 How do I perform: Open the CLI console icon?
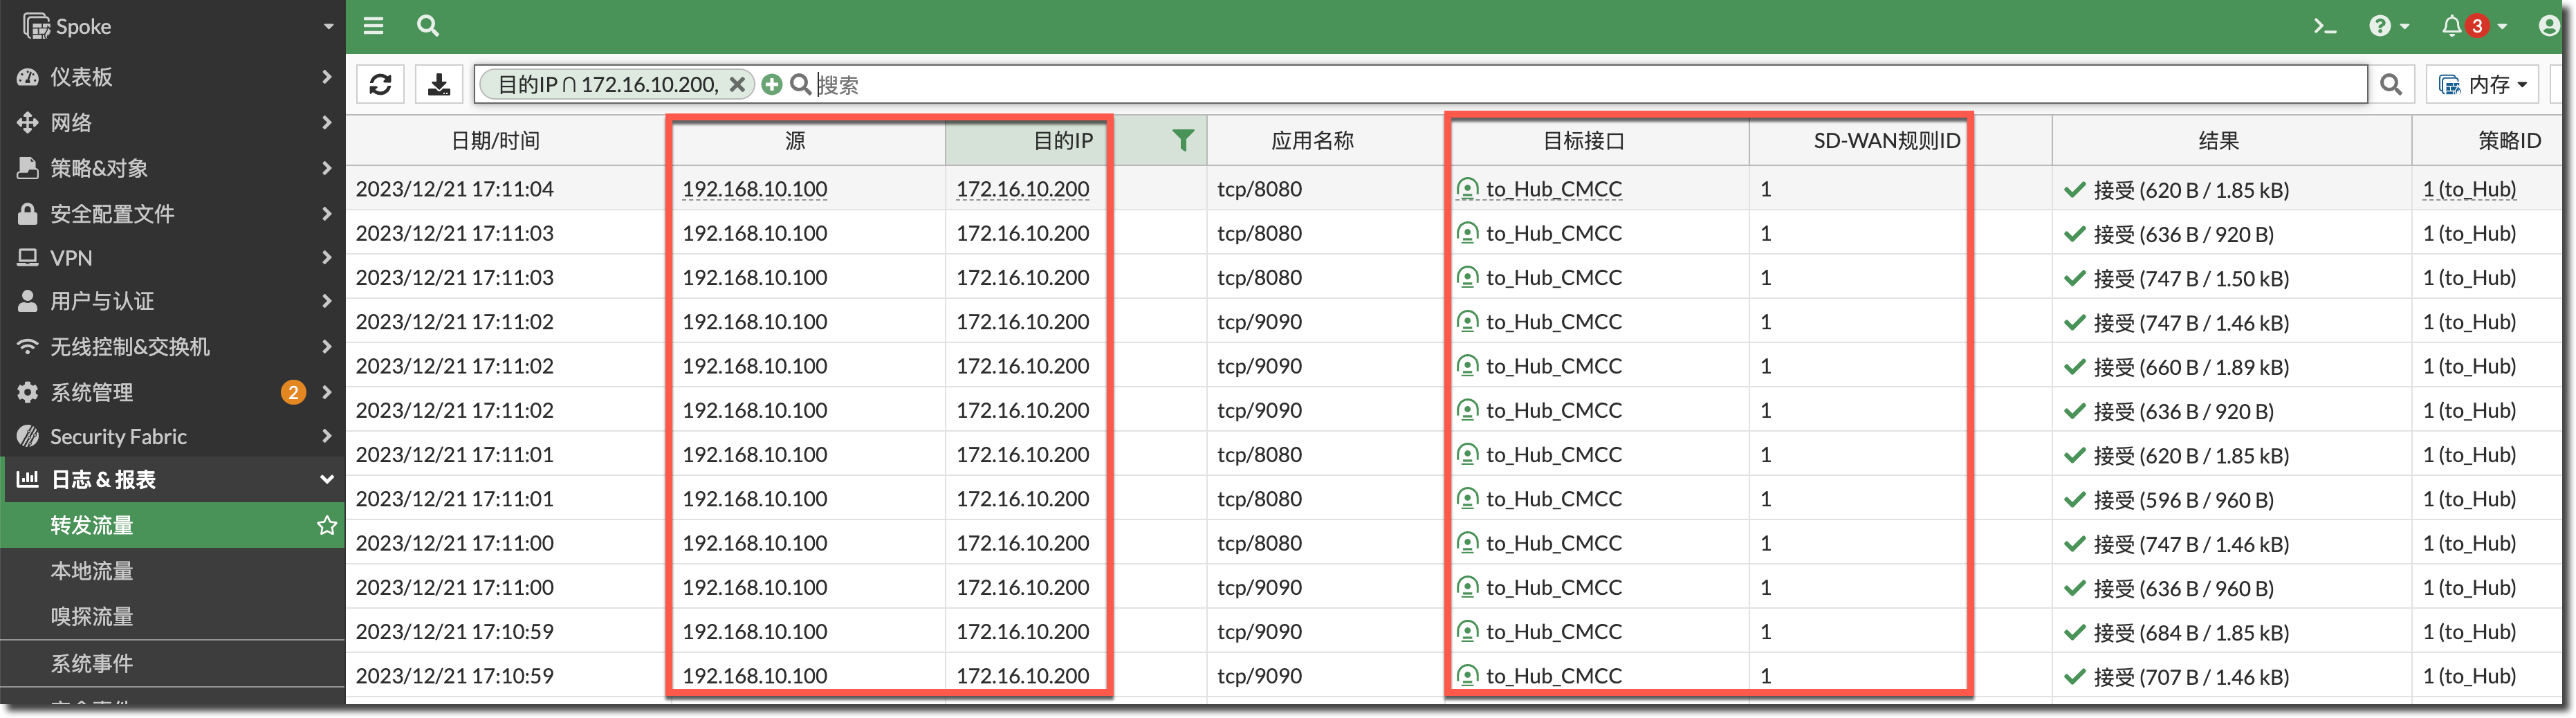pos(2325,26)
